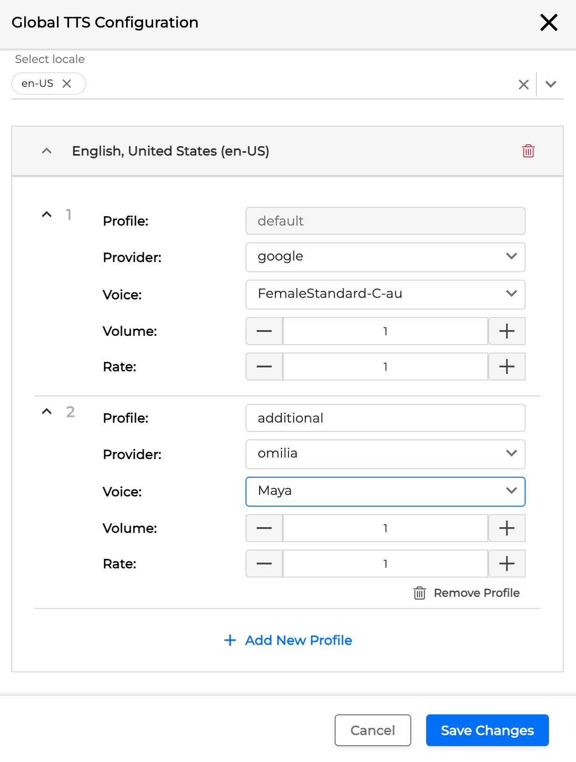
Task: Collapse profile 2 settings
Action: (47, 412)
